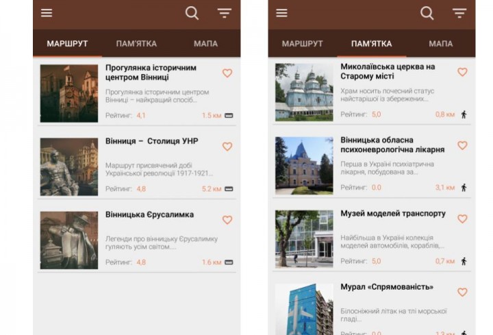Favorite Музей моделей транспорту heart
The image size is (493, 335).
(462, 219)
